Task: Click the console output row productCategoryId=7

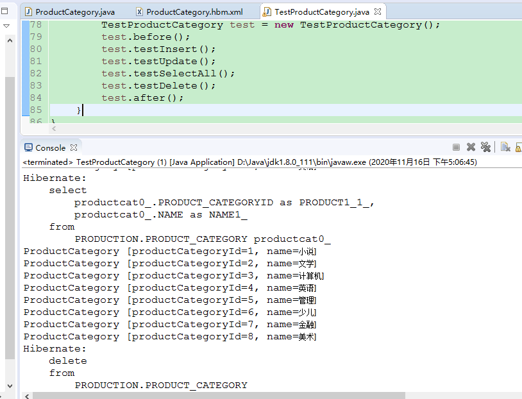Action: pyautogui.click(x=170, y=325)
